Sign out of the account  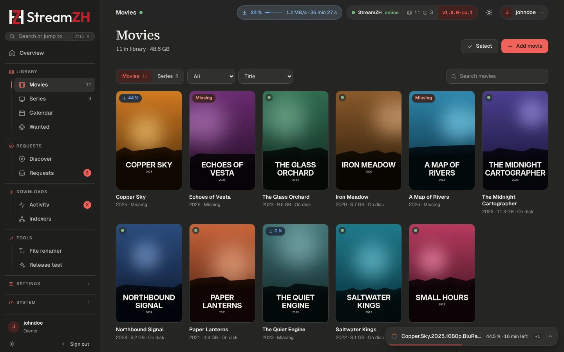click(x=76, y=344)
